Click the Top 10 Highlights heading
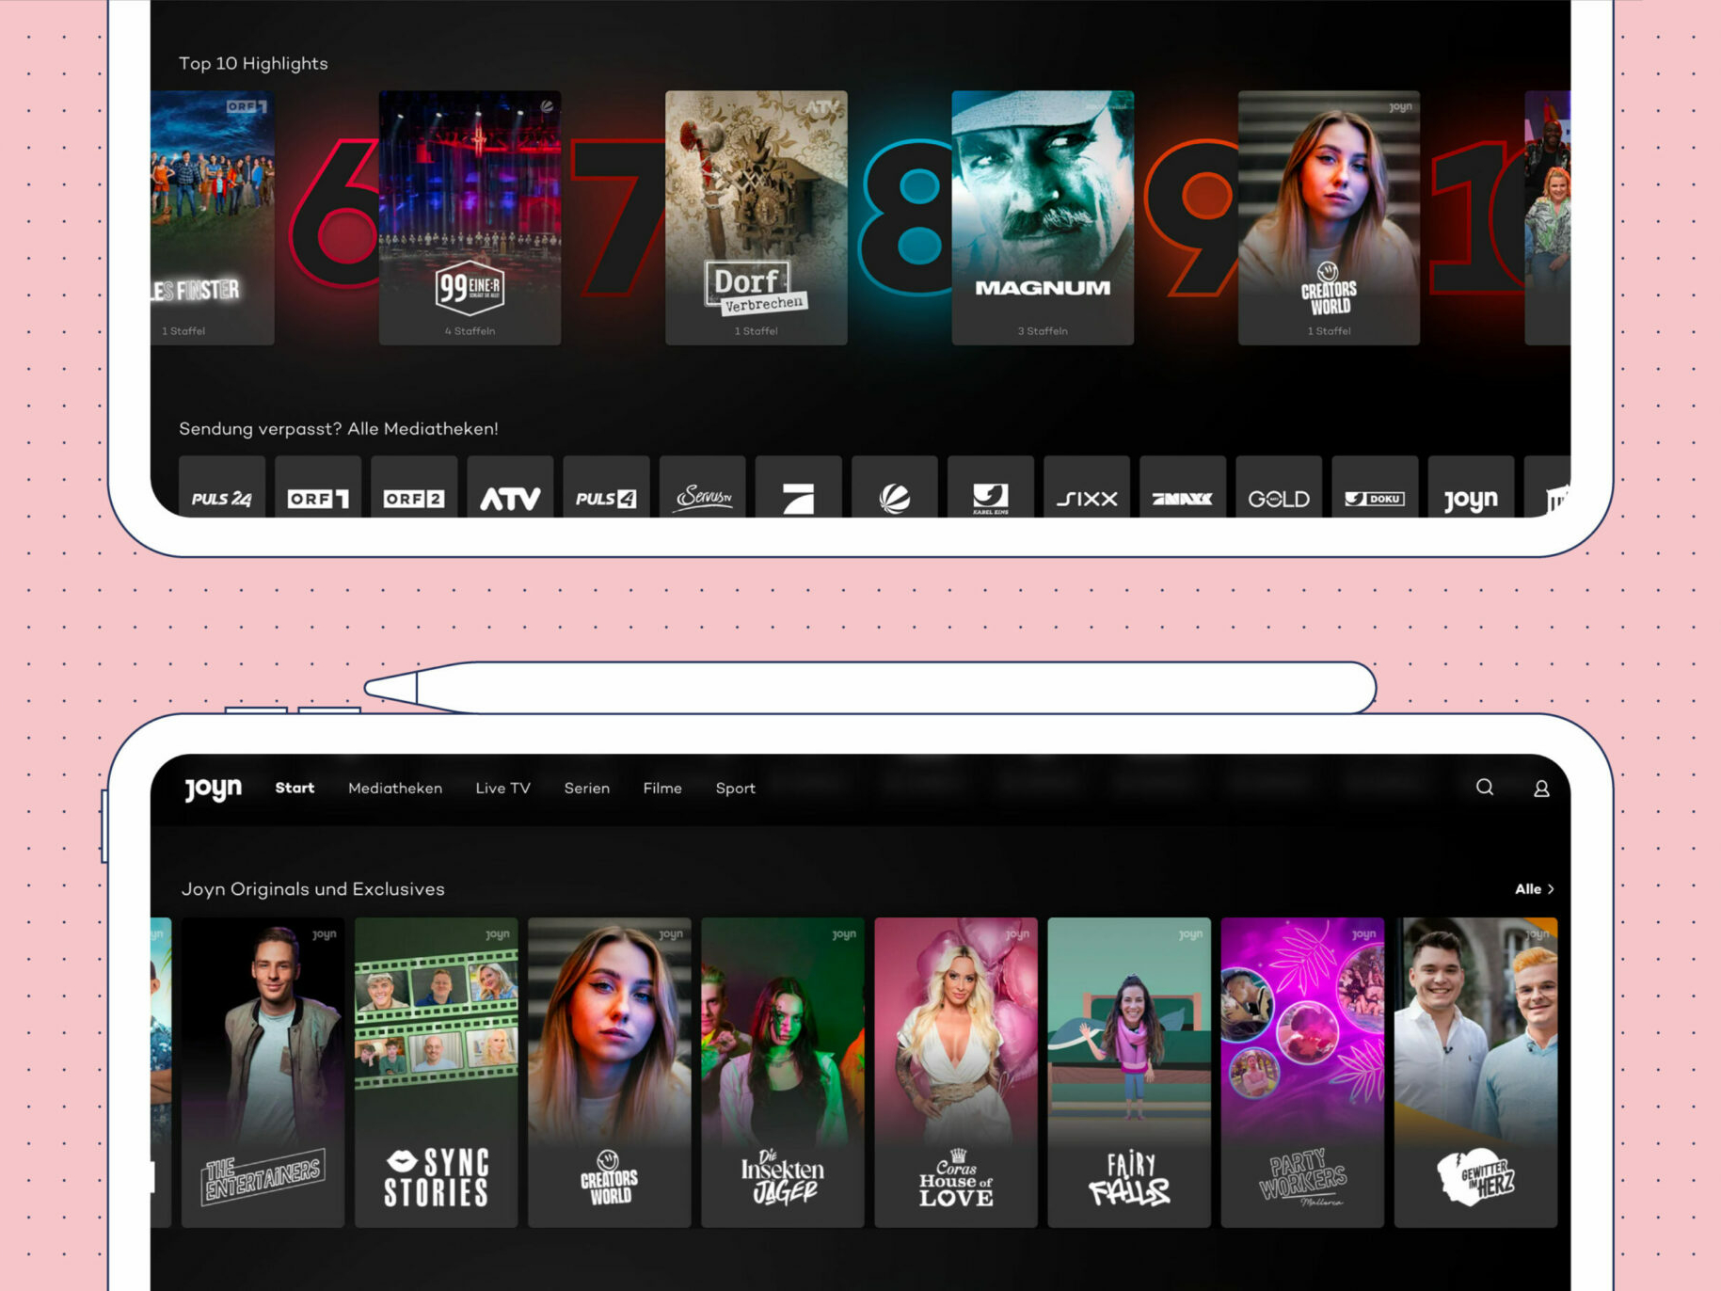The width and height of the screenshot is (1721, 1291). (253, 63)
